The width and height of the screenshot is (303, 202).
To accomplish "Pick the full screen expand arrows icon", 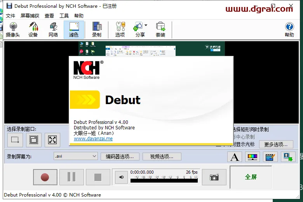I will pyautogui.click(x=52, y=140).
